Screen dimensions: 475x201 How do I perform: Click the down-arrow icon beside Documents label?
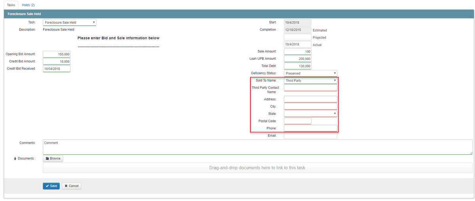click(15, 159)
